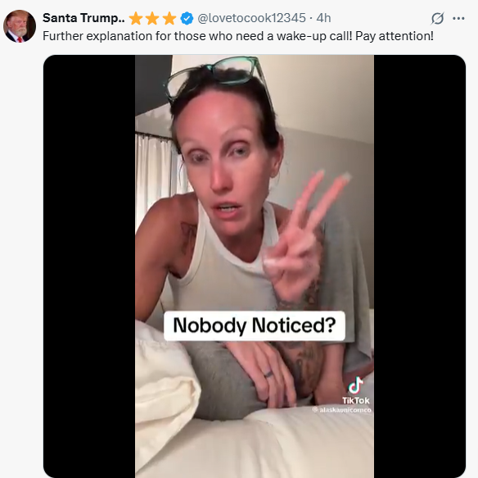Image resolution: width=478 pixels, height=478 pixels.
Task: Open the @lovetocook12345 handle link
Action: coord(251,18)
